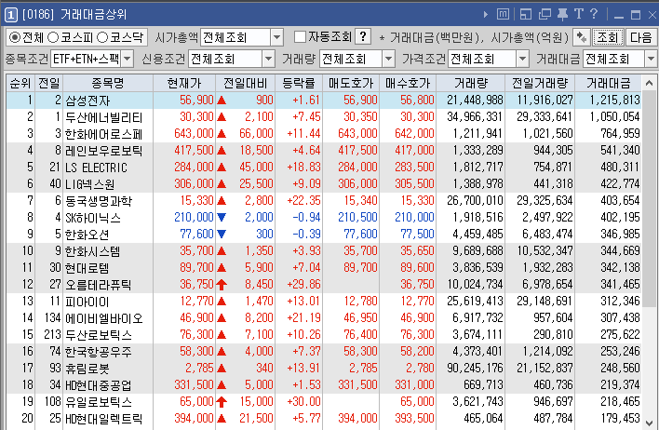
Task: Open the 종목조건 ETF+ETN+스팩 dropdown
Action: 127,59
